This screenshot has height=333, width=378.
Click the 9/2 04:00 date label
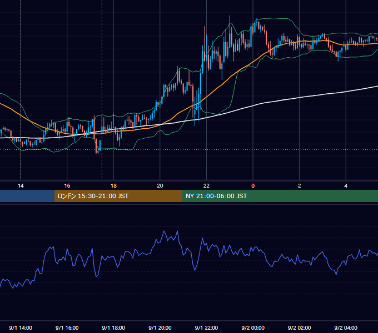click(346, 327)
